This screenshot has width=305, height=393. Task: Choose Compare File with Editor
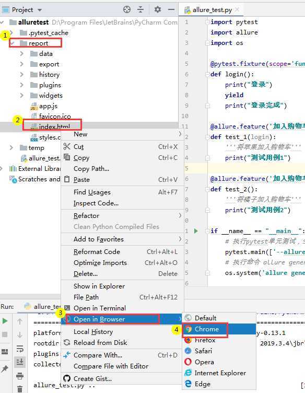pyautogui.click(x=122, y=366)
